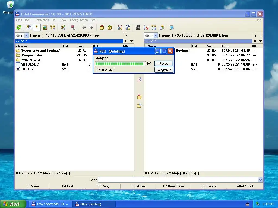Click the F5 Copy button
The height and width of the screenshot is (208, 278).
(103, 186)
